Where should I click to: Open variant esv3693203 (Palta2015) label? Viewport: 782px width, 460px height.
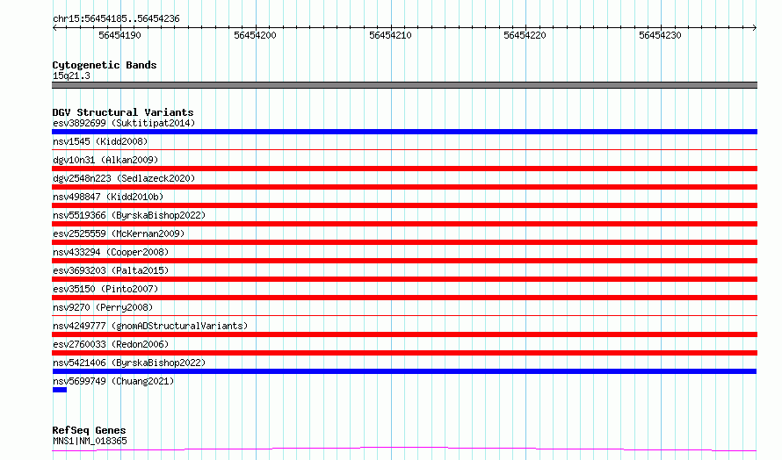[111, 270]
